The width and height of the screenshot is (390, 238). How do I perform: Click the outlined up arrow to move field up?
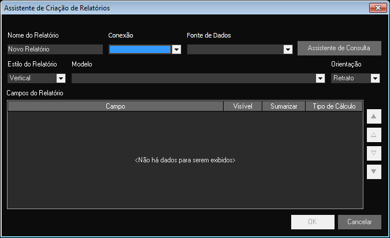374,135
